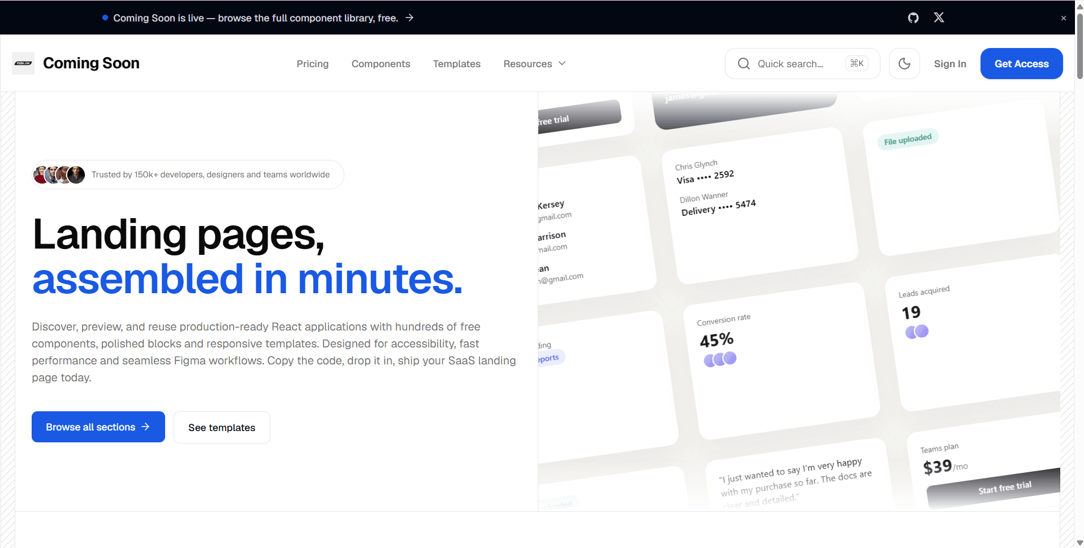
Task: Click the 'assembled in minutes.' heading
Action: coord(247,279)
